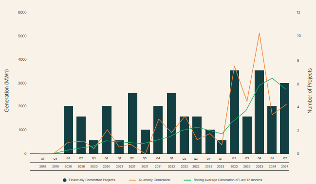
Task: Toggle the Financially Committed Projects legend label
Action: coord(92,180)
